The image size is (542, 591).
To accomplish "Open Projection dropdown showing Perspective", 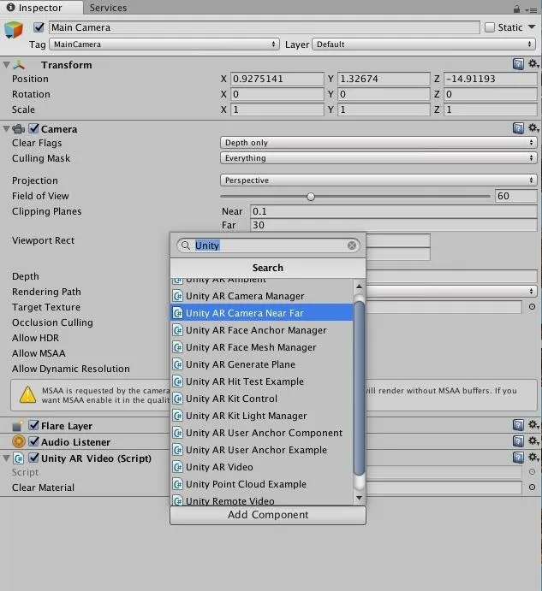I will point(378,180).
